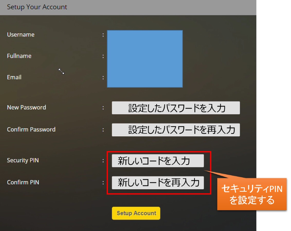291x231 pixels.
Task: Click the orange セキュリティPINを設定する callout
Action: [252, 194]
